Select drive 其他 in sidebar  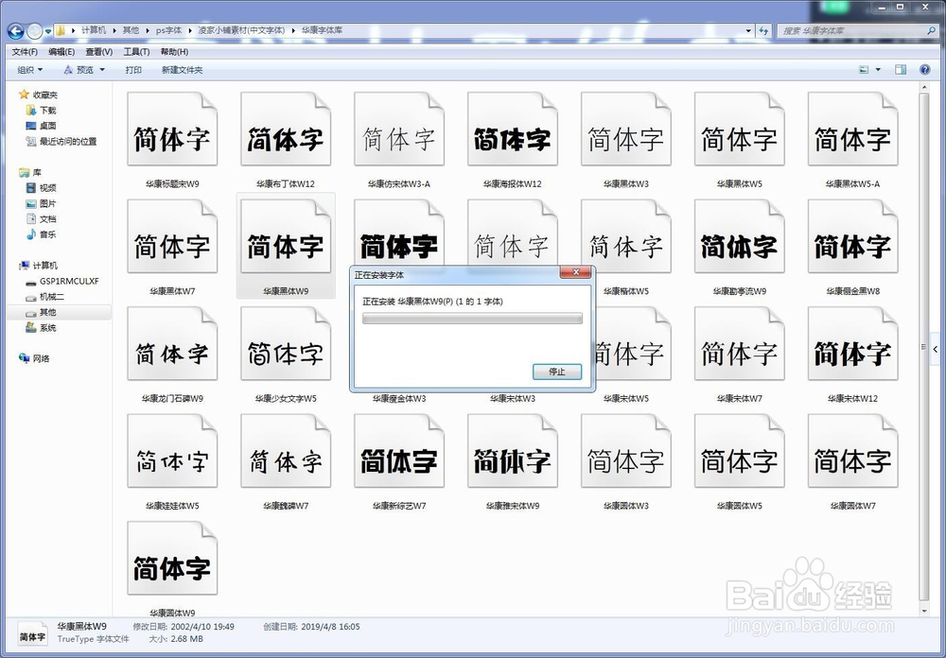point(47,312)
